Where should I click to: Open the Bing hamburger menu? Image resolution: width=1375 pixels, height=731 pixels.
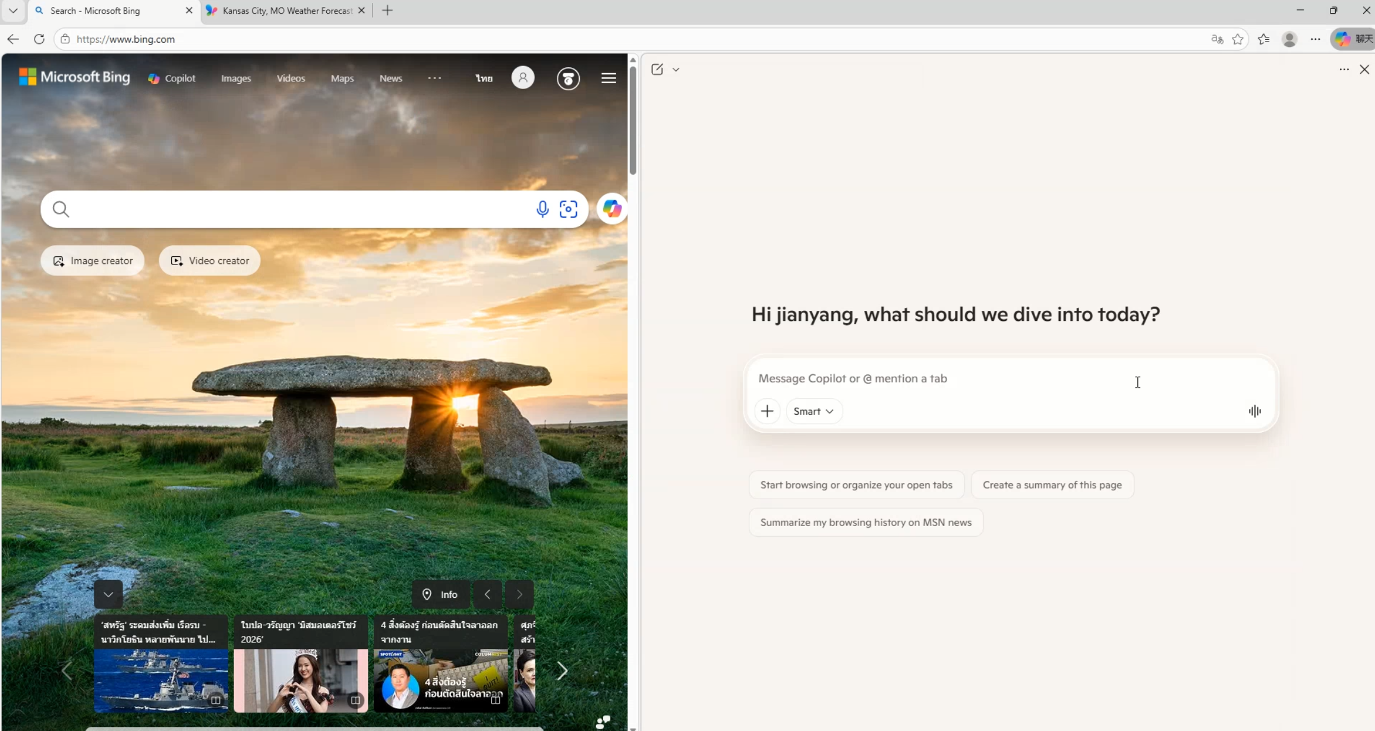tap(608, 78)
